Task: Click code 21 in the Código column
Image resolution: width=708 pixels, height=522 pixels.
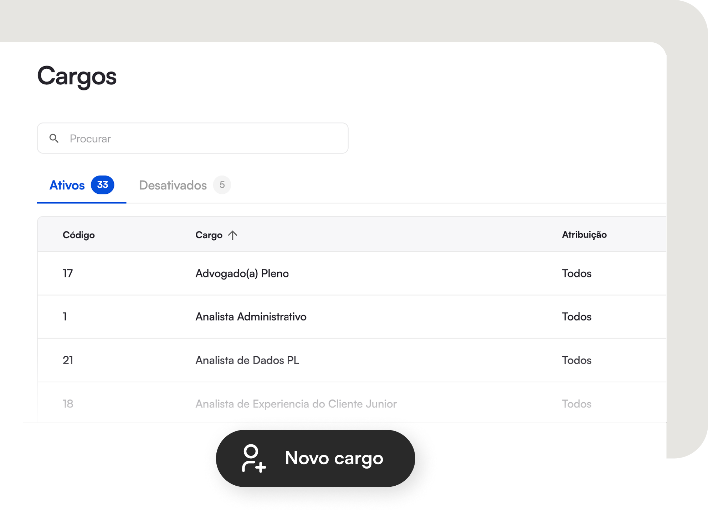Action: pyautogui.click(x=68, y=360)
